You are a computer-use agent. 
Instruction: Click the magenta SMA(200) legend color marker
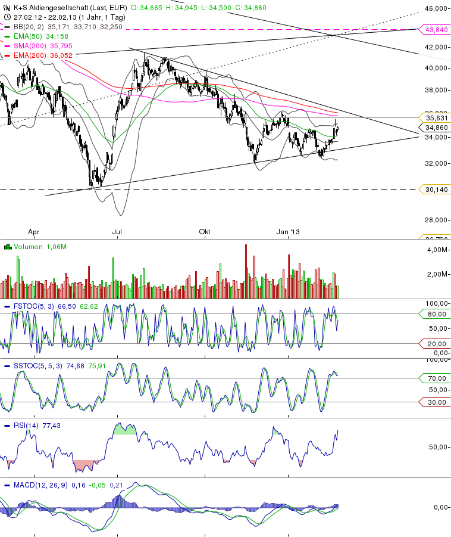pos(7,46)
